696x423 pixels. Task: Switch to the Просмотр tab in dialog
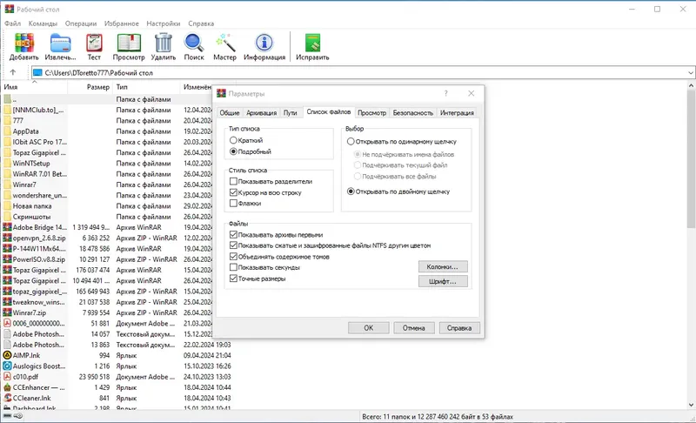click(x=372, y=113)
